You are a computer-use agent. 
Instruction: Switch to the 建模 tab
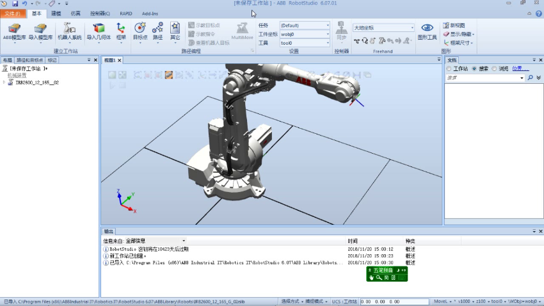tap(56, 13)
